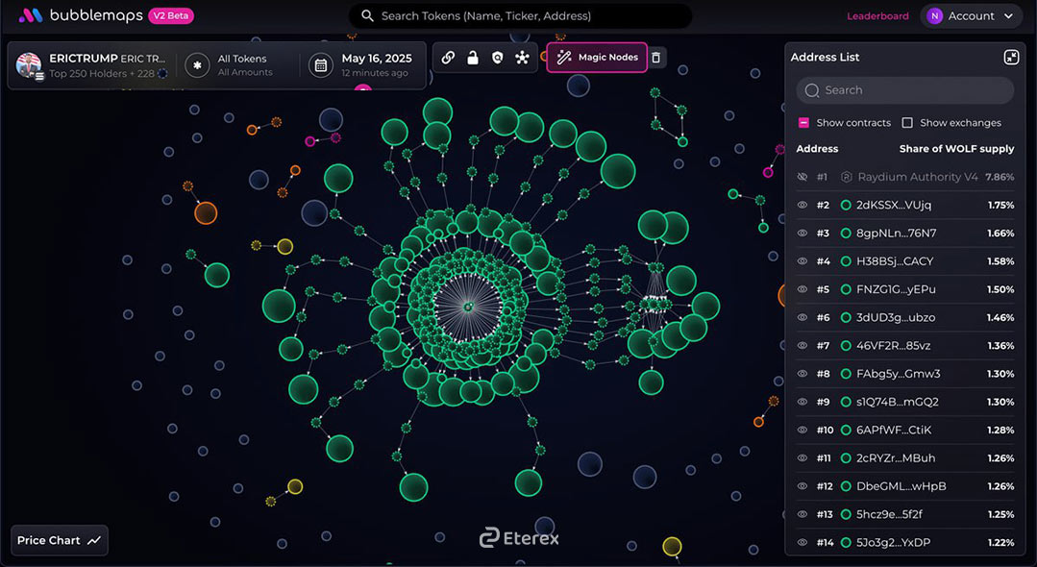Viewport: 1037px width, 567px height.
Task: Click the Address column header
Action: click(817, 149)
